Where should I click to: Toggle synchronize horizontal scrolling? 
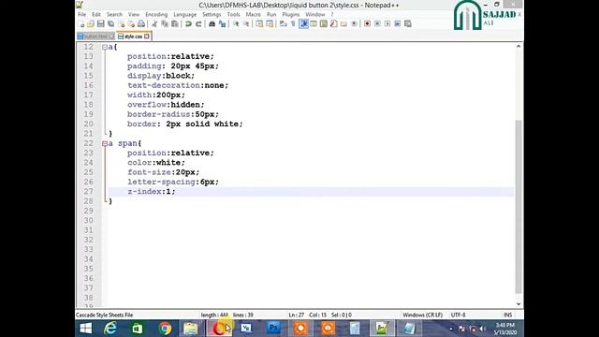pos(270,23)
